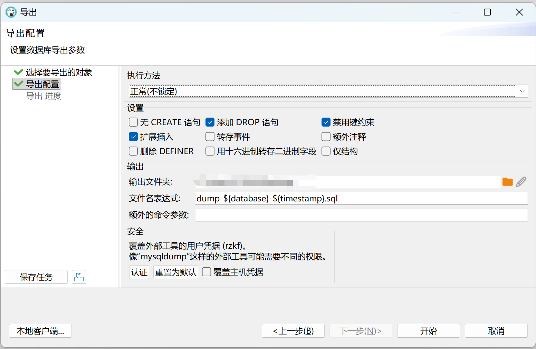The image size is (536, 349).
Task: Enable the 无 CREATE 语句 checkbox
Action: 133,122
